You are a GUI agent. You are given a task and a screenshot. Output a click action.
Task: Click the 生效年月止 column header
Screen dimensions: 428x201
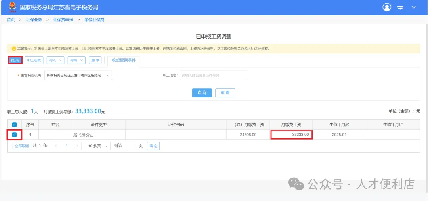(393, 125)
